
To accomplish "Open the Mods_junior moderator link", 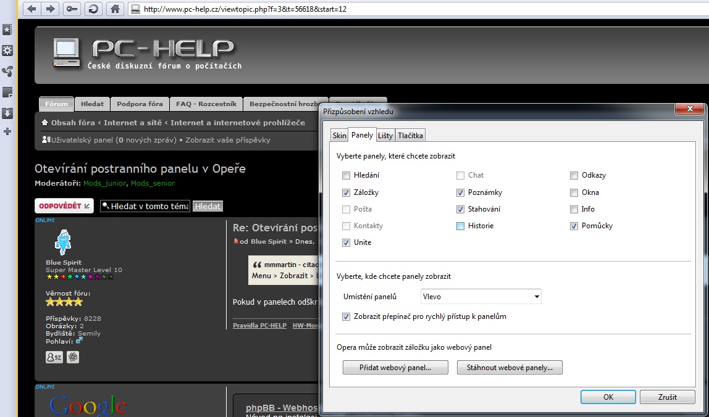I will pyautogui.click(x=105, y=183).
